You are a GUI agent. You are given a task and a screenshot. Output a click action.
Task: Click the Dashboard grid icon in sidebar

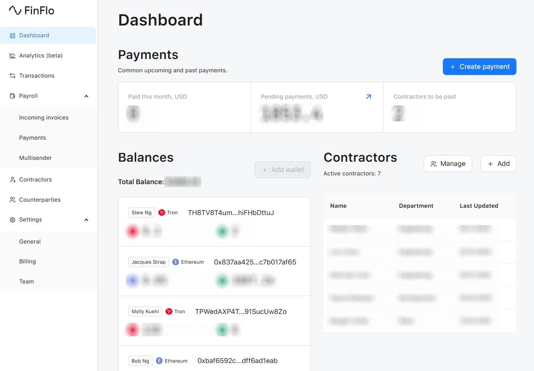[x=13, y=35]
